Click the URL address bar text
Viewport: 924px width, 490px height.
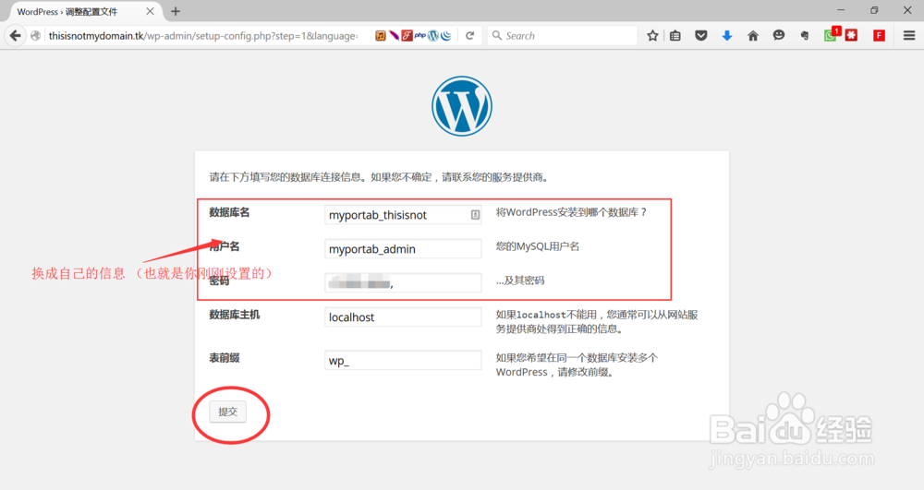tap(203, 36)
